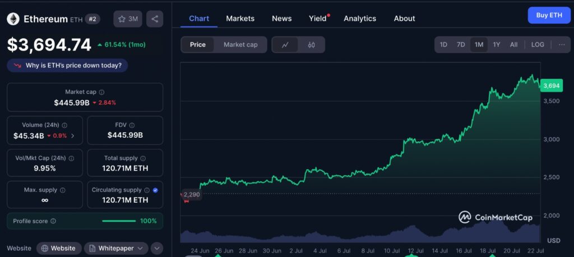Viewport: 574px width, 257px height.
Task: Click Circulating supply info icon
Action: click(x=147, y=190)
